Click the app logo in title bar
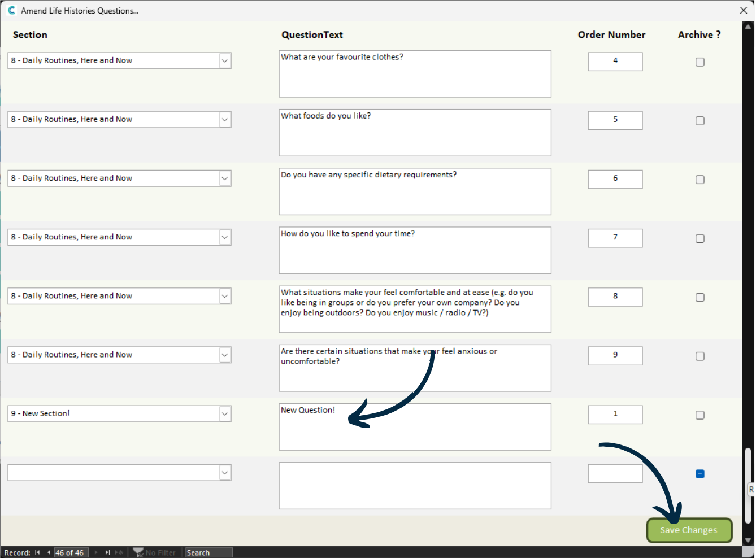The height and width of the screenshot is (558, 756). point(11,10)
